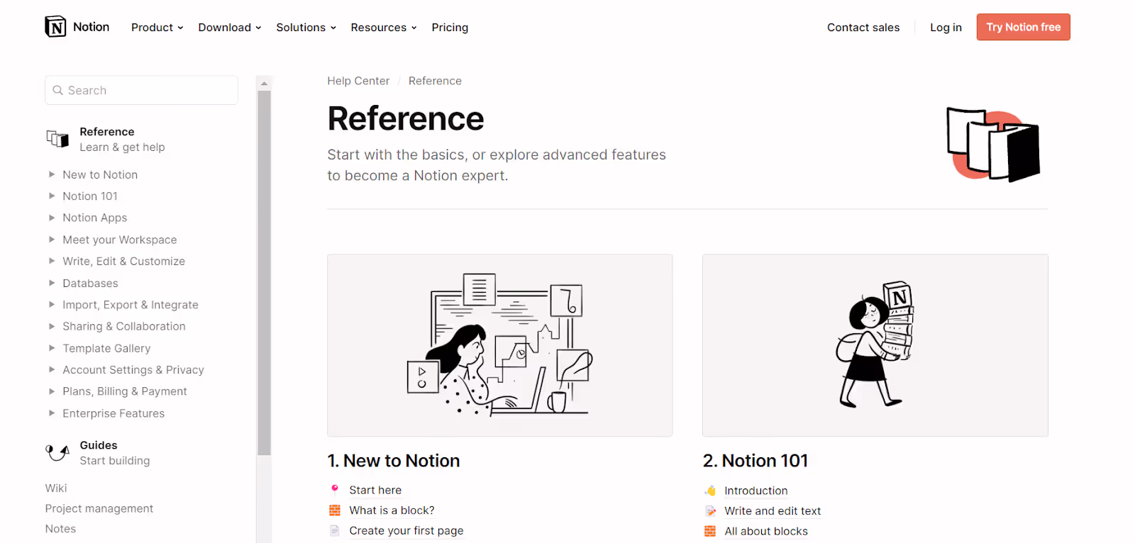This screenshot has width=1135, height=543.
Task: Expand the Import, Export & Integrate arrow
Action: pyautogui.click(x=52, y=305)
